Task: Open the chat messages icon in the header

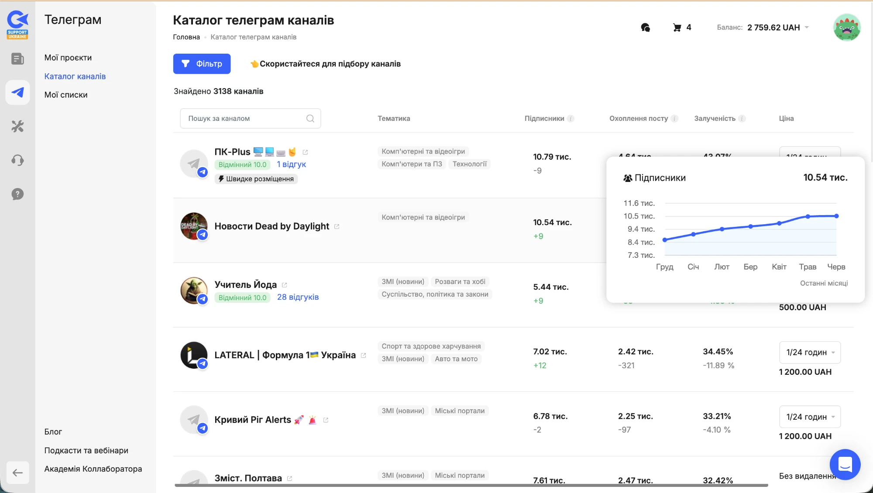Action: click(x=646, y=27)
